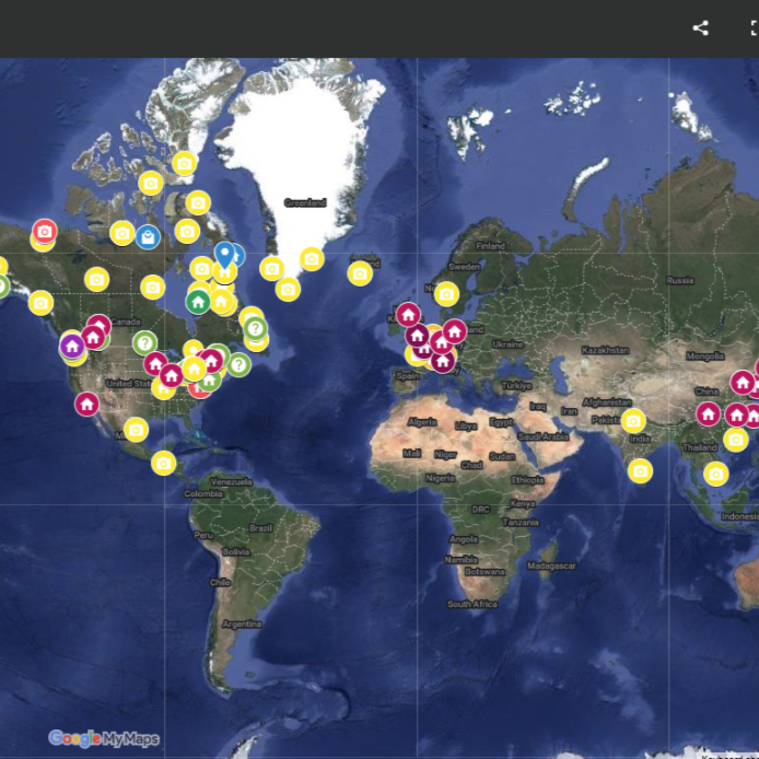Click the Argentina country label
Viewport: 759px width, 759px height.
242,624
